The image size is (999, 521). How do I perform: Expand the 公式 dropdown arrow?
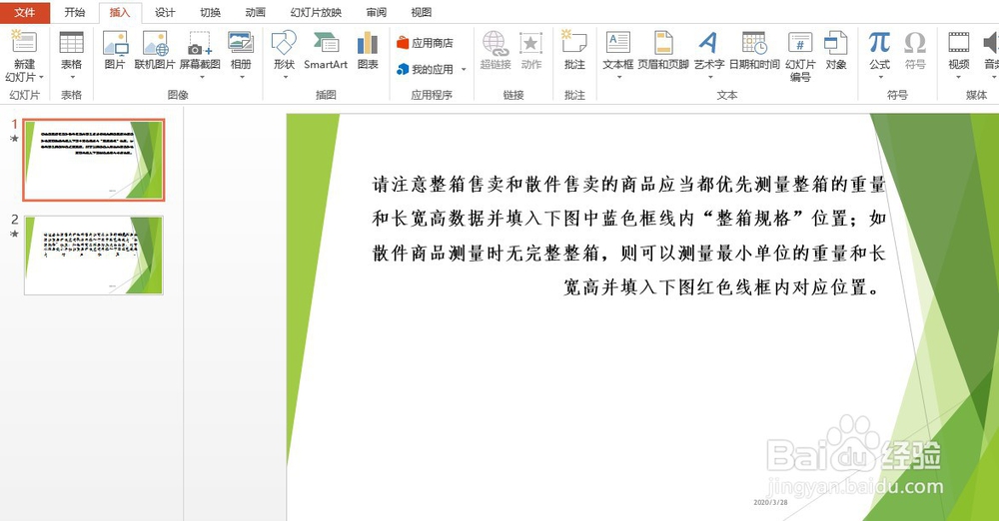point(880,77)
